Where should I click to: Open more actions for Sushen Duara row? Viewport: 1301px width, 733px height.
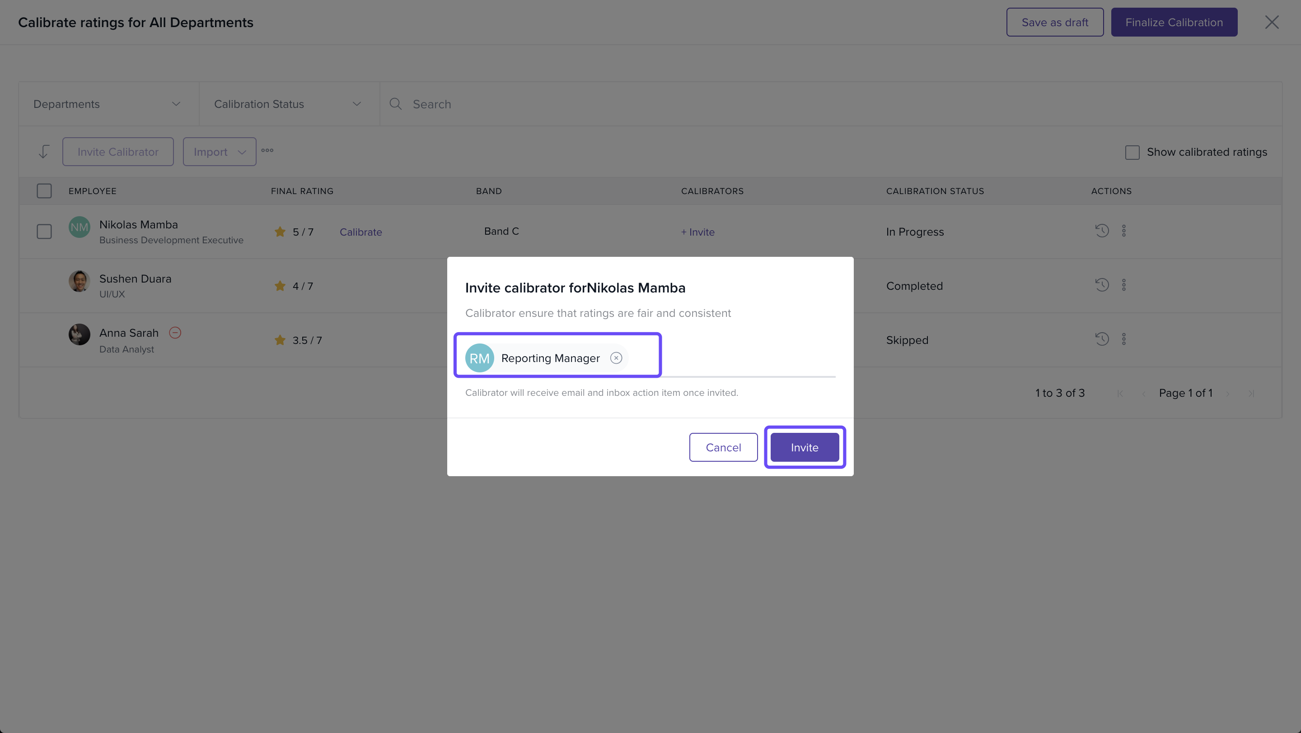click(1124, 285)
